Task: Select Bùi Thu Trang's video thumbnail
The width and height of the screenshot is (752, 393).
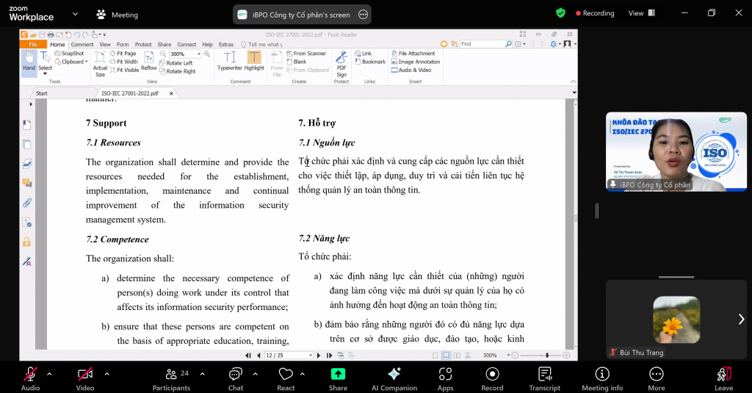Action: tap(676, 319)
